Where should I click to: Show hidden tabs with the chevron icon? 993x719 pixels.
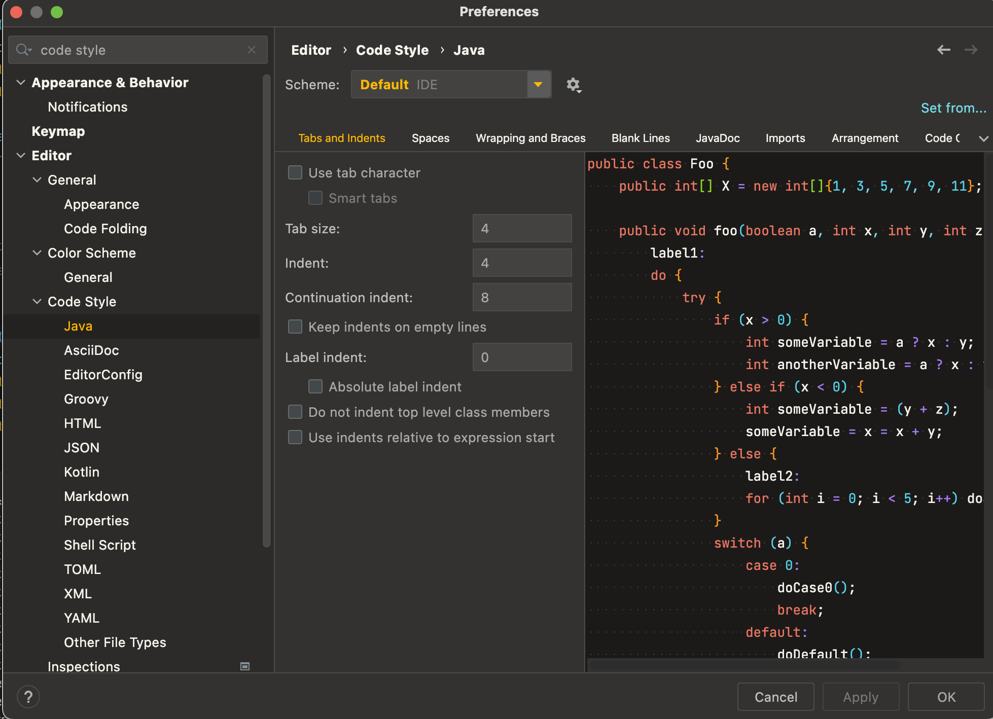(x=983, y=138)
